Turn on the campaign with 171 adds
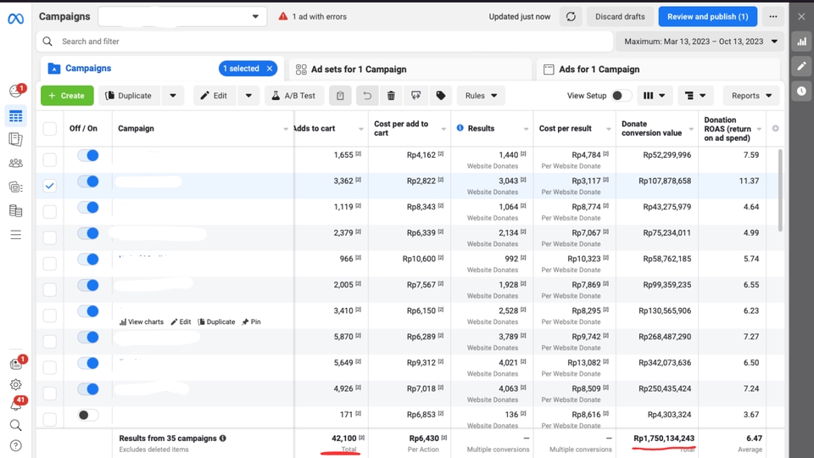Image resolution: width=814 pixels, height=458 pixels. pos(87,415)
